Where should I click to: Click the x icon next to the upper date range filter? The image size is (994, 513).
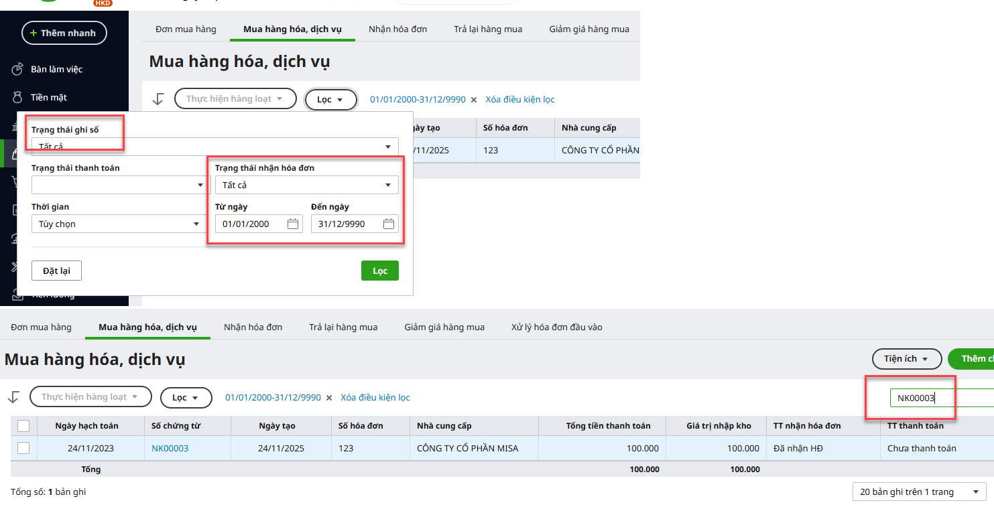click(x=474, y=100)
